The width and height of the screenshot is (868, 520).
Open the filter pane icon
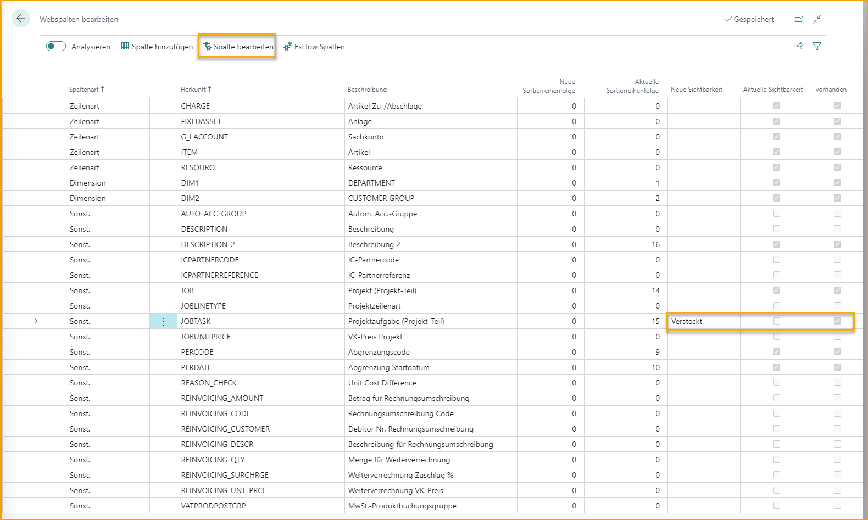pyautogui.click(x=817, y=46)
